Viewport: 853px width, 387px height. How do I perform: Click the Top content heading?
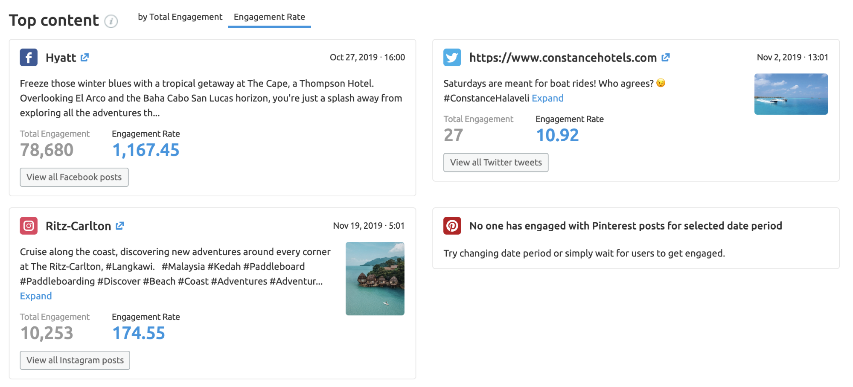click(54, 20)
